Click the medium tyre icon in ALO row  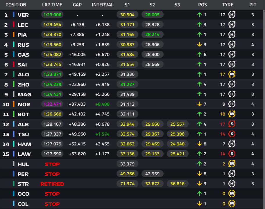232,74
